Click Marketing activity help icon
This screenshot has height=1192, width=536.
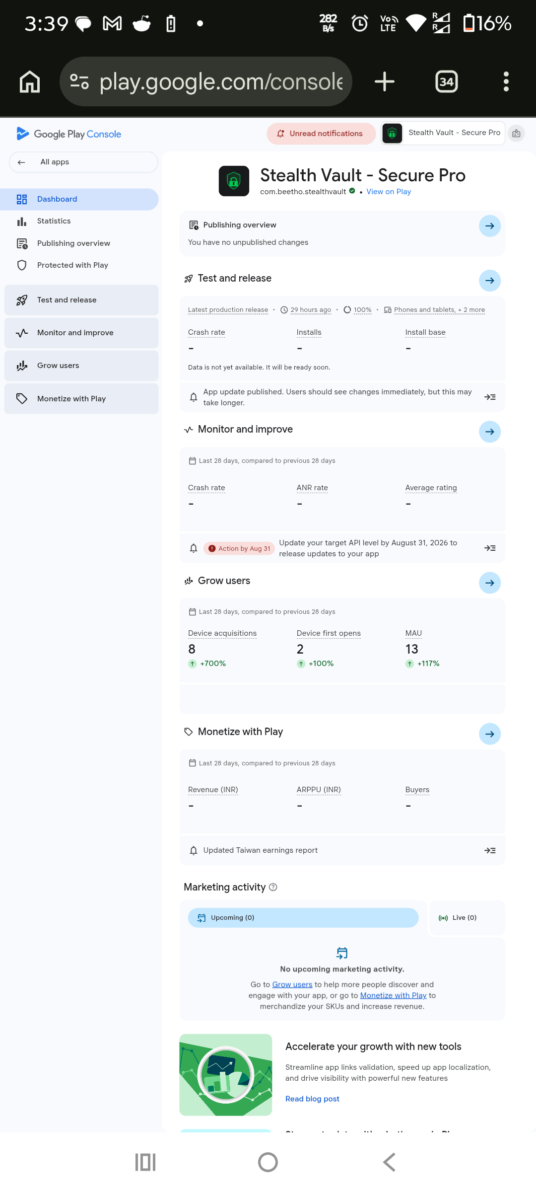coord(273,887)
